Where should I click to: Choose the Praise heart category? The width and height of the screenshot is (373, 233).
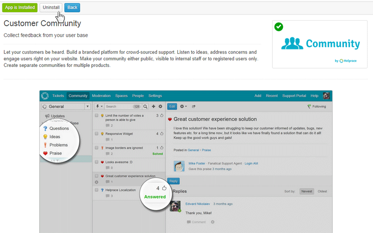click(x=55, y=153)
